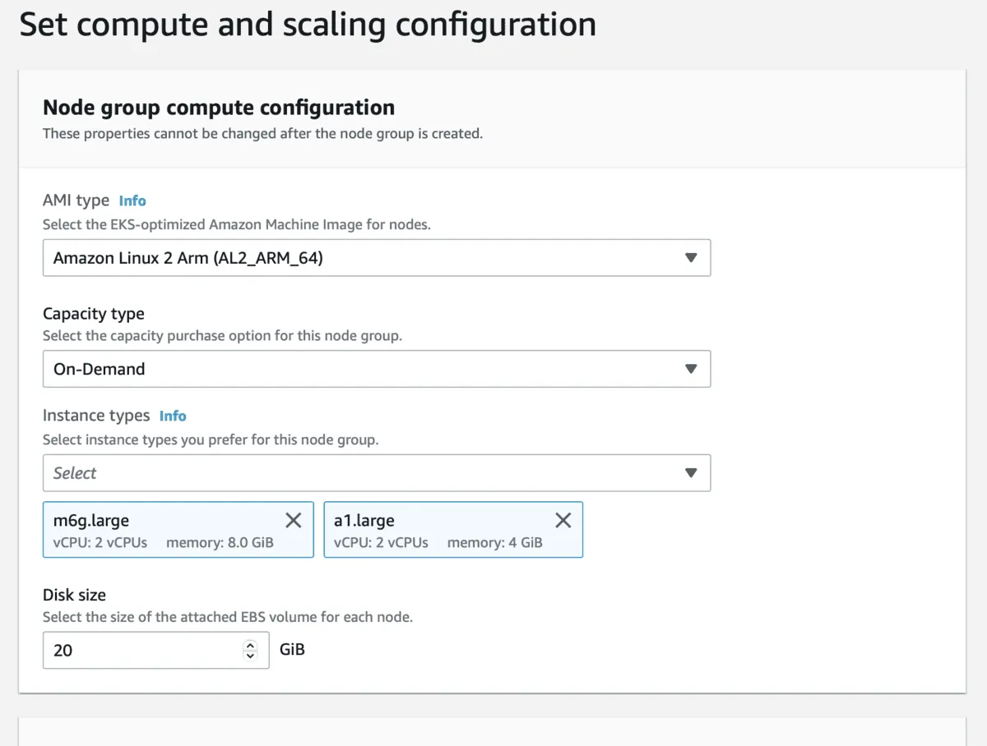Click the Select placeholder in Instance types
The height and width of the screenshot is (746, 987).
coord(75,473)
